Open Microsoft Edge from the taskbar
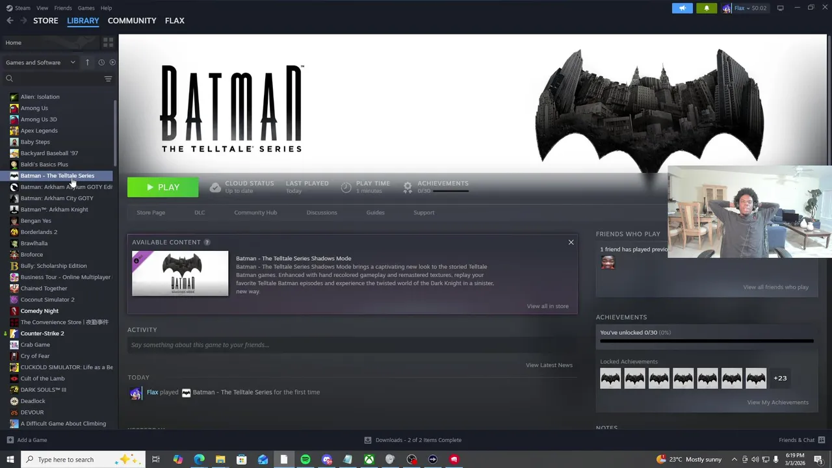This screenshot has height=468, width=832. [199, 460]
